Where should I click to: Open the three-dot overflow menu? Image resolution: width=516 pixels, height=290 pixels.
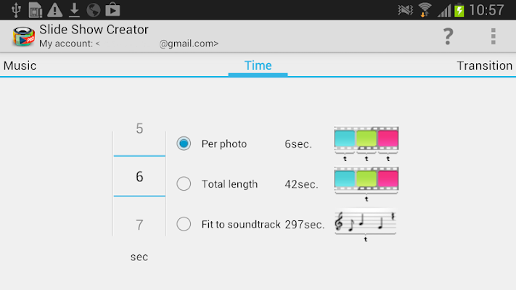pyautogui.click(x=493, y=36)
